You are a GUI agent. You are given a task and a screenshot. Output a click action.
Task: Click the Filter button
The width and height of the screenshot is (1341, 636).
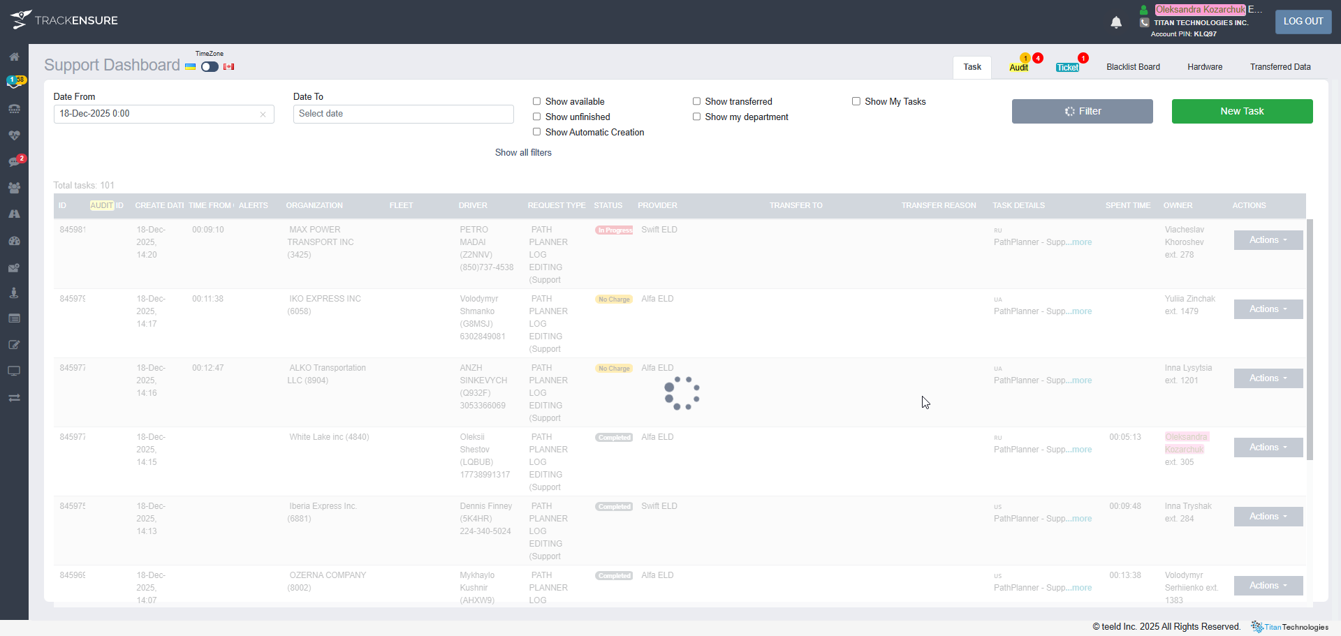pyautogui.click(x=1083, y=111)
